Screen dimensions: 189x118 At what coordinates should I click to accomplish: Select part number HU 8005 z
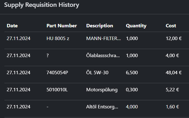[x=58, y=39]
